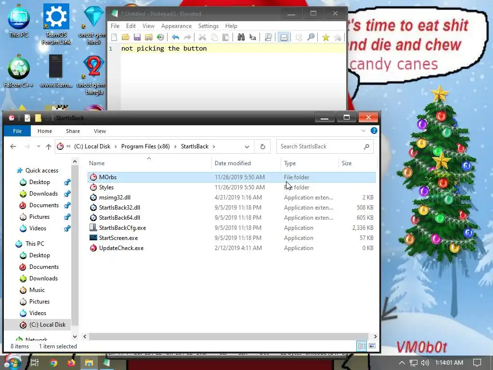
Task: Open the Help menu in Notepad3
Action: point(231,26)
